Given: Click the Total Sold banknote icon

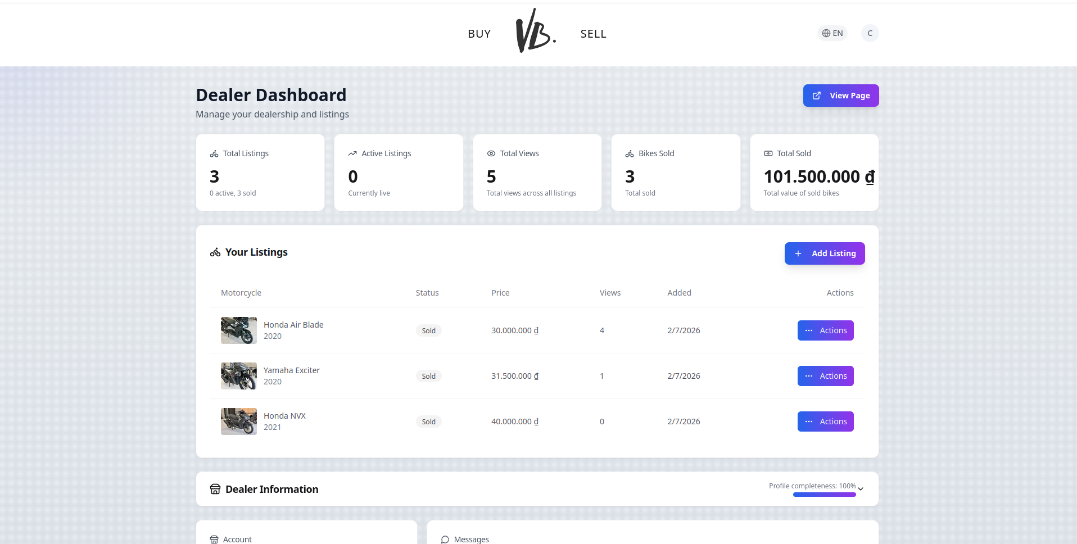Looking at the screenshot, I should click(768, 153).
